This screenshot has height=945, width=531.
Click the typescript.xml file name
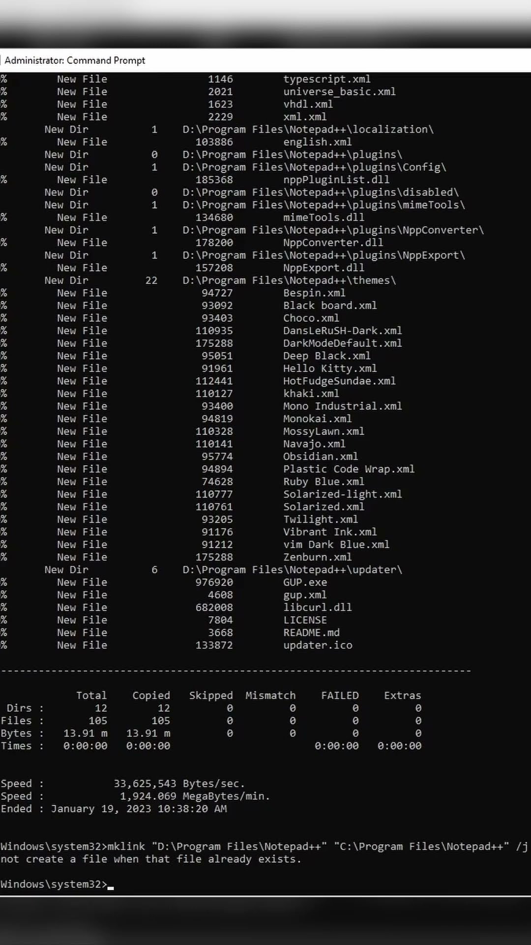[x=326, y=79]
